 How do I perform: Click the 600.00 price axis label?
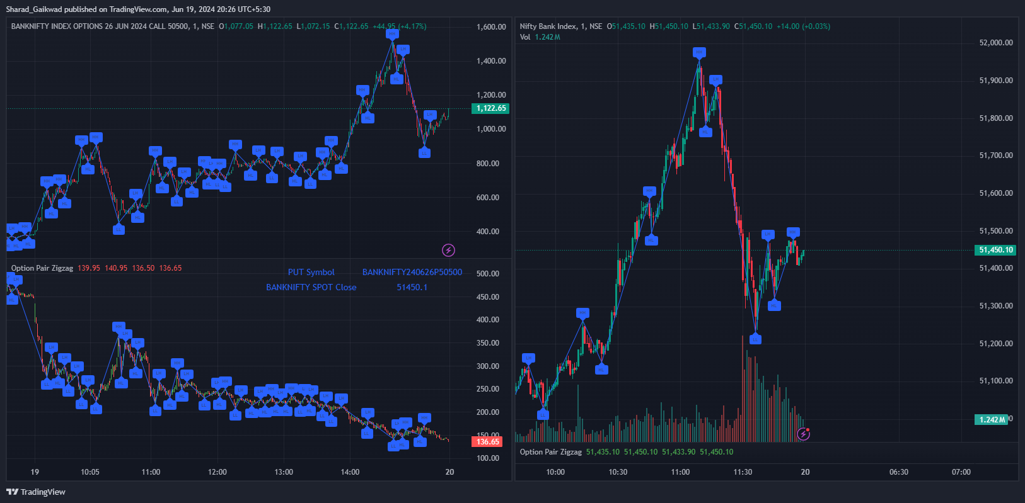488,198
